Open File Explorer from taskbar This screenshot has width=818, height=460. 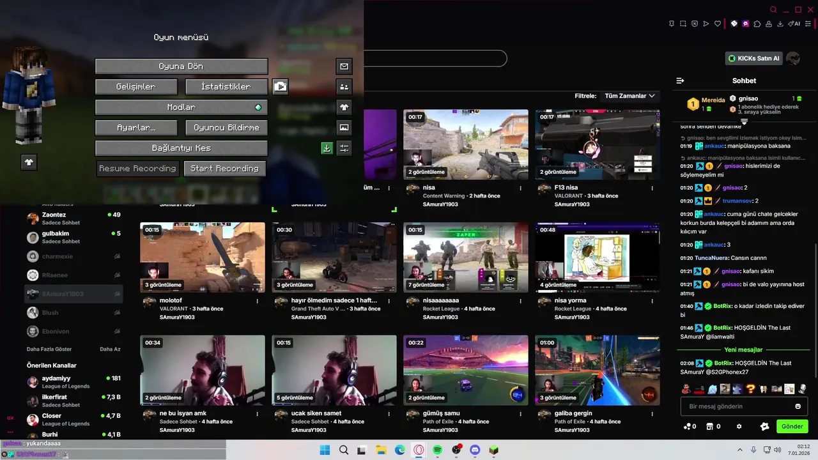381,450
